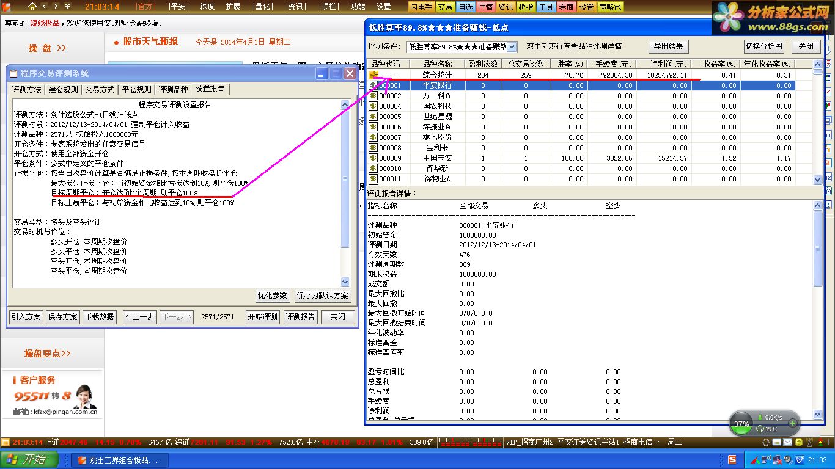Click the 下载数据 button
Viewport: 835px width, 469px height.
coord(99,317)
